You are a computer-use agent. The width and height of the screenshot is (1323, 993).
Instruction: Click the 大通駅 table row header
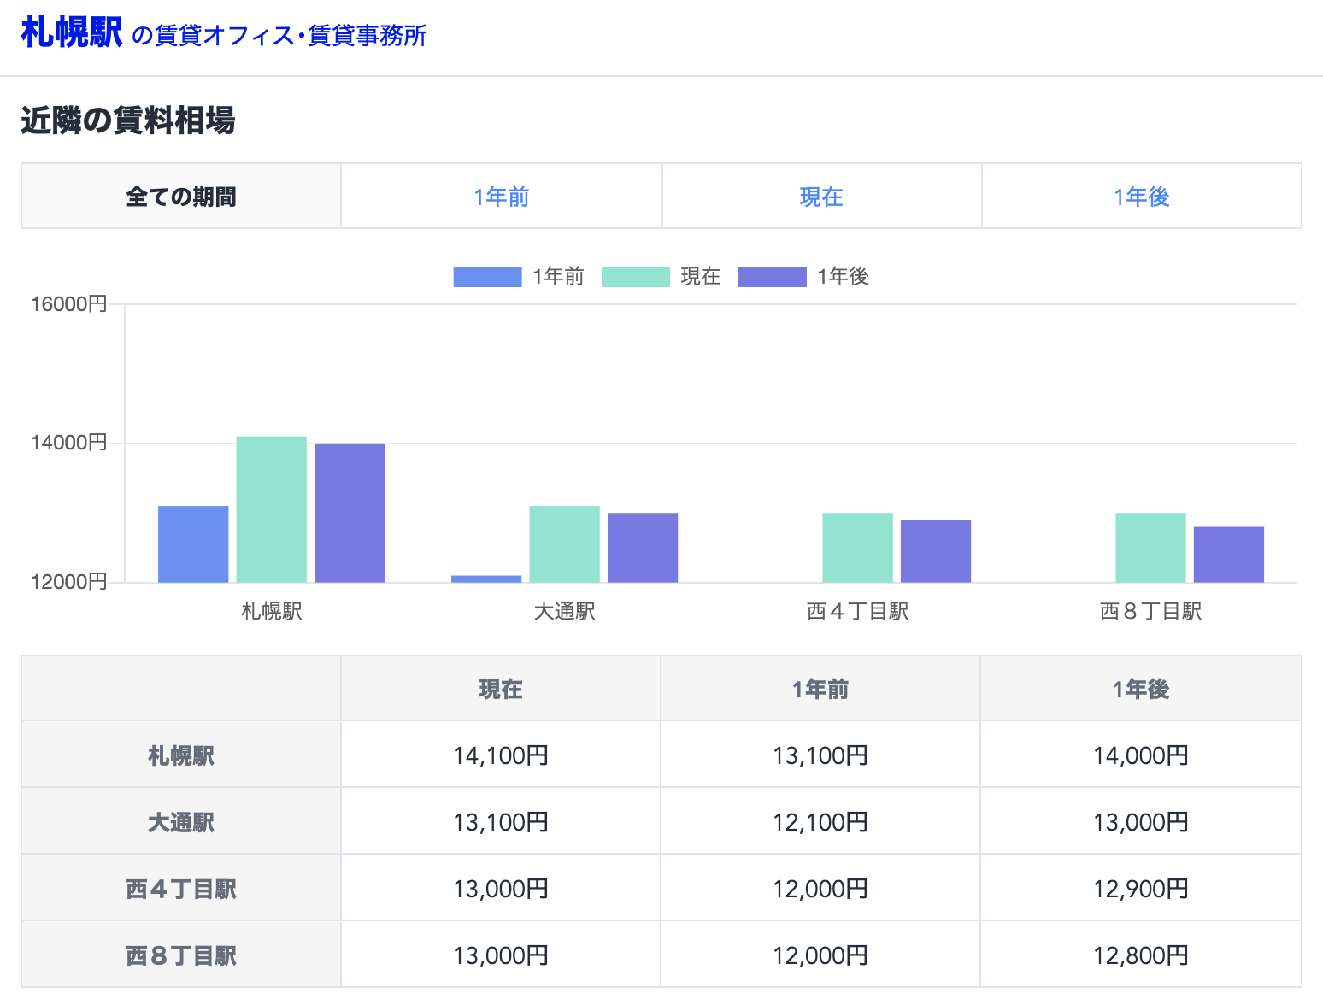pos(181,822)
